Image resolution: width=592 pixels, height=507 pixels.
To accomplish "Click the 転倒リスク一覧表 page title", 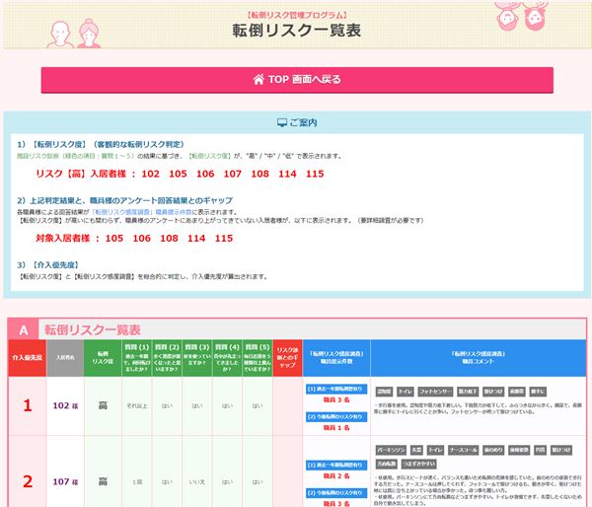I will tap(296, 30).
